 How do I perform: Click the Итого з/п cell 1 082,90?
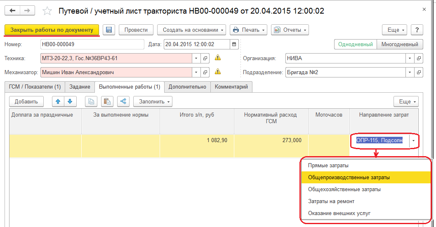point(197,146)
